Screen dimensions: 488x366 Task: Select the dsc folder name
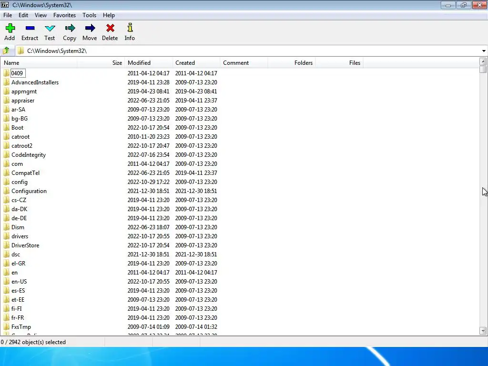point(16,254)
